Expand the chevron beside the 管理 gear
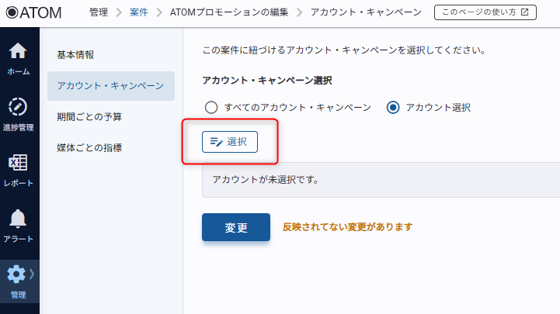 32,274
